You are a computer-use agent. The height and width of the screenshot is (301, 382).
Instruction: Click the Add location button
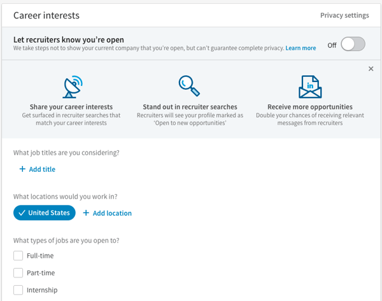[112, 213]
